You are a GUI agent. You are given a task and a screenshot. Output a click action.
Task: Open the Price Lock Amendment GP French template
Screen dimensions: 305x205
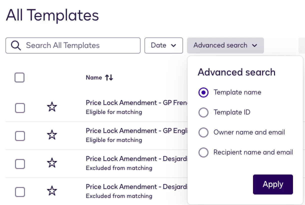tap(136, 103)
